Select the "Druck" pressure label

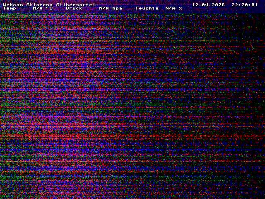pos(74,8)
